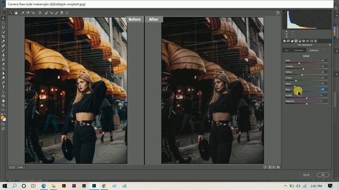Open the Detail panel icon
Viewport: 339px width, 190px height.
pyautogui.click(x=292, y=41)
